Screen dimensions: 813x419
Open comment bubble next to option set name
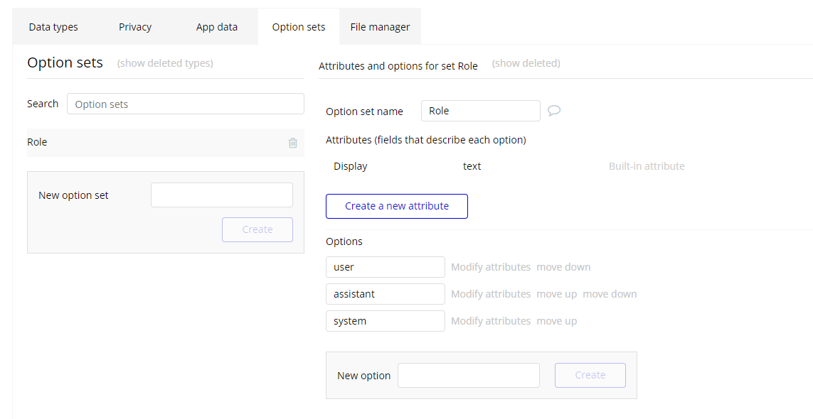(x=554, y=110)
